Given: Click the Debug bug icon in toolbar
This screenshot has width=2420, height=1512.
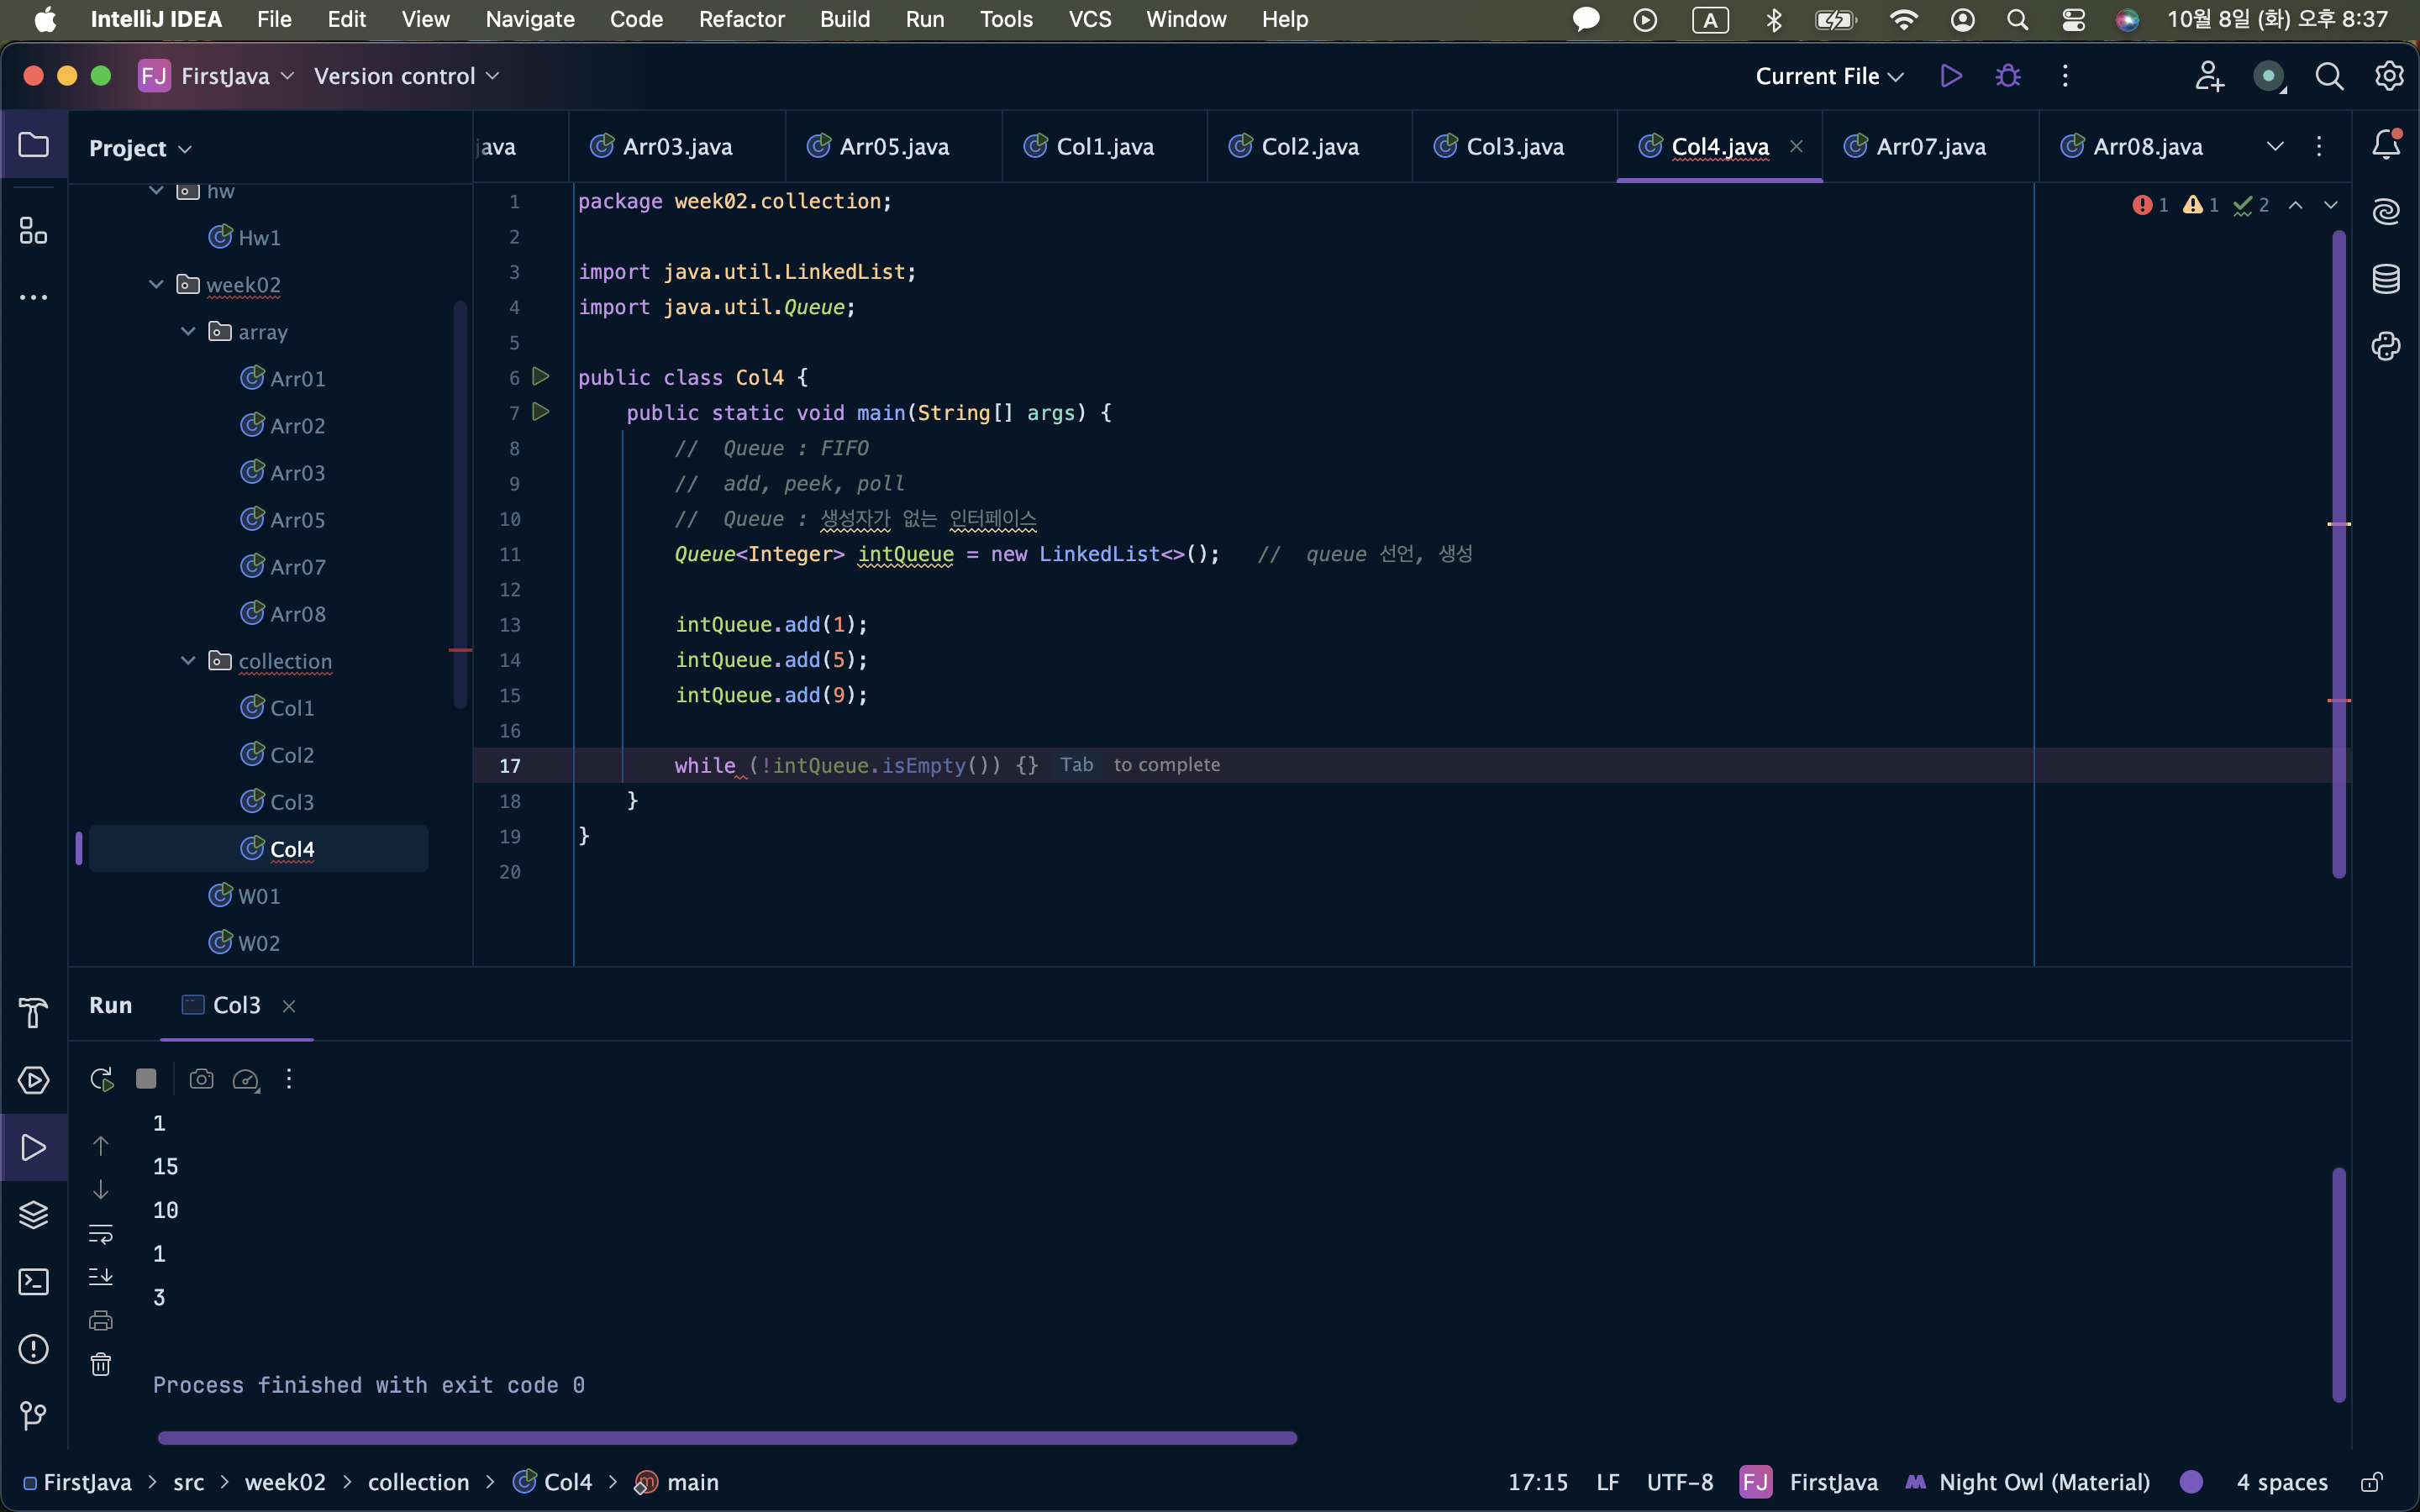Looking at the screenshot, I should coord(2007,76).
